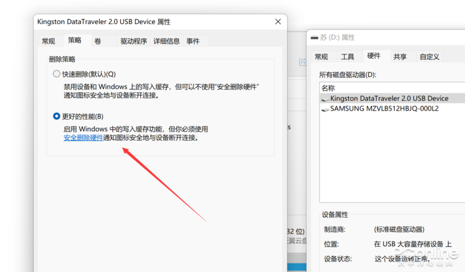Open the 驱动程序 tab
This screenshot has width=465, height=272.
point(134,41)
